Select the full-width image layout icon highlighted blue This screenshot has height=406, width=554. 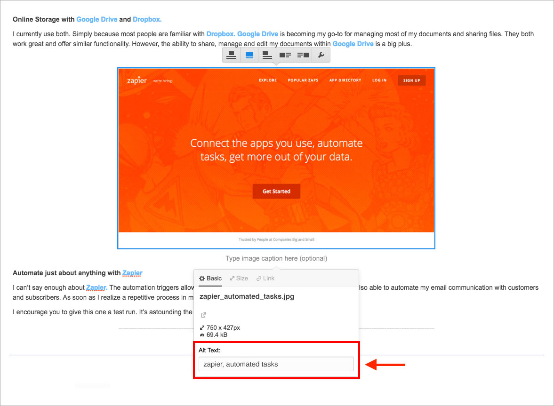249,55
